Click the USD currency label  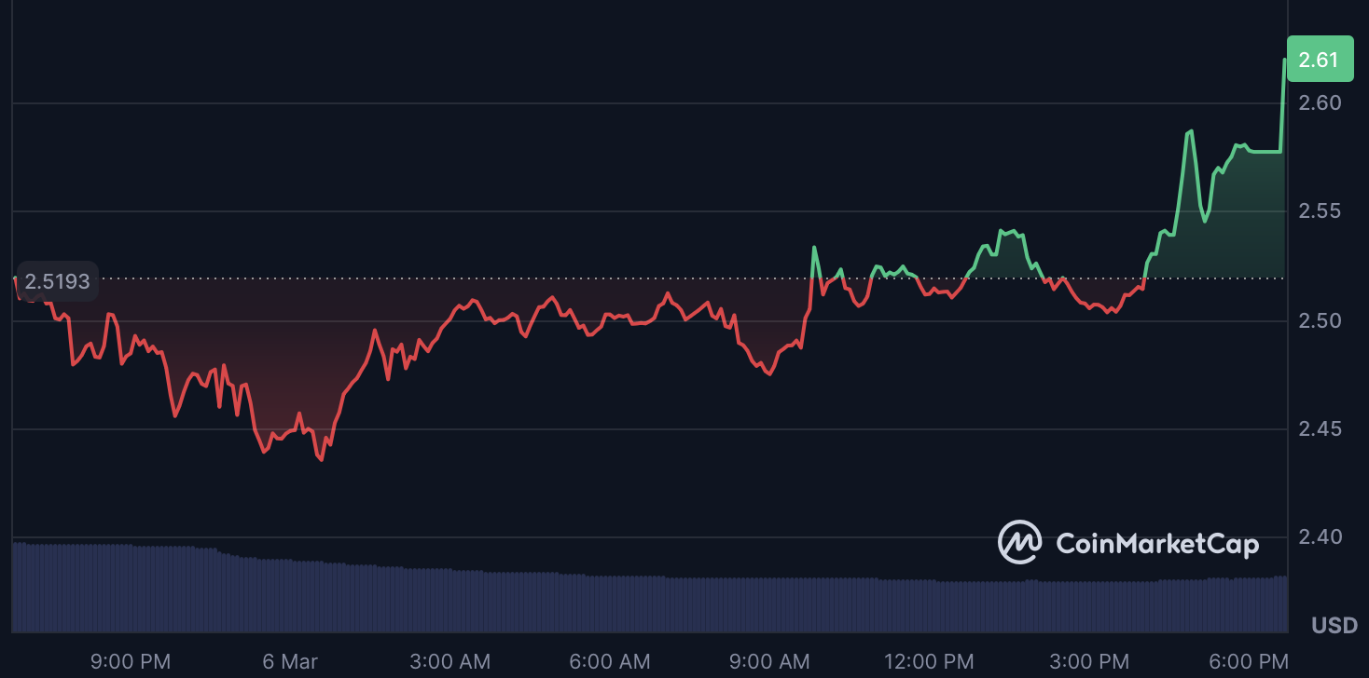tap(1334, 626)
